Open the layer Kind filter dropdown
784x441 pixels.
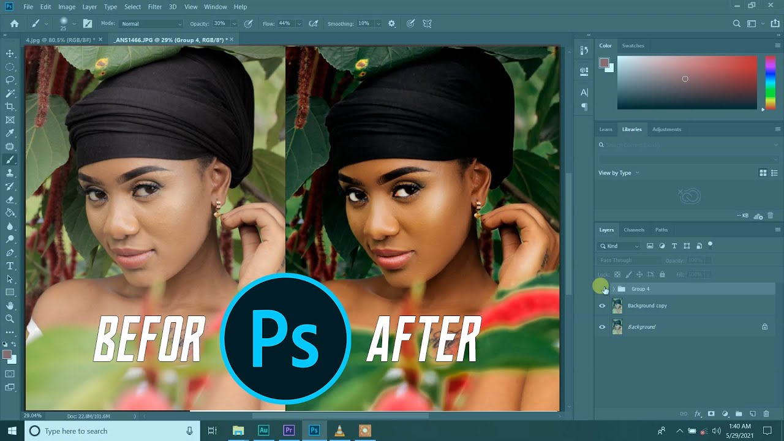point(619,246)
